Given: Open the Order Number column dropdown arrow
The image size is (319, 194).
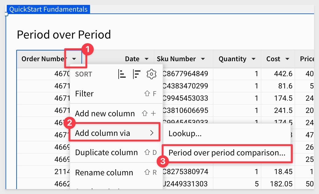Looking at the screenshot, I should [74, 59].
